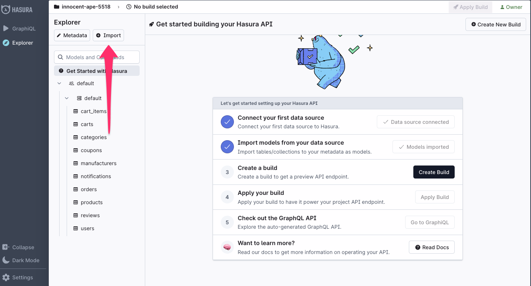531x286 pixels.
Task: Click the Read Docs button
Action: (432, 247)
